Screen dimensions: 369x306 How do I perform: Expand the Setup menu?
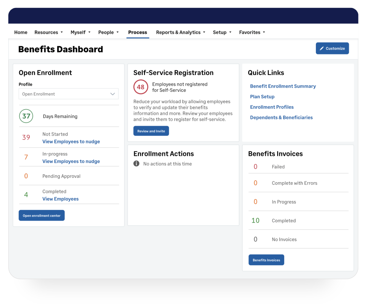(222, 32)
